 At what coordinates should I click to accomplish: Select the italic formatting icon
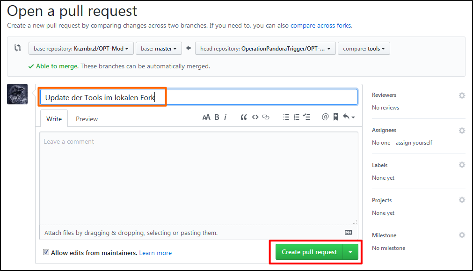coord(226,117)
